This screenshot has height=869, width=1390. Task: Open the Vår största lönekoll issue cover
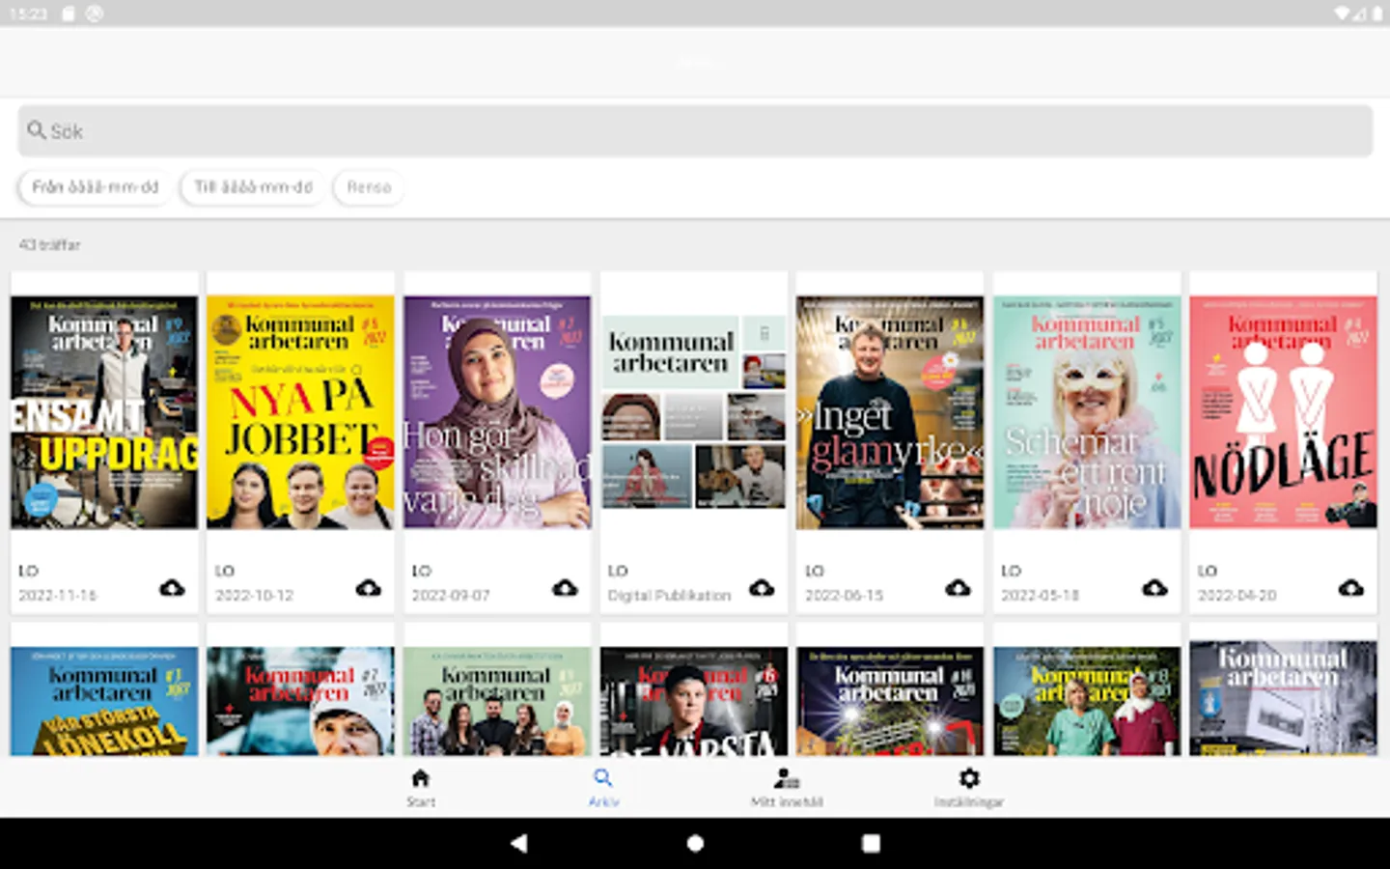(104, 701)
